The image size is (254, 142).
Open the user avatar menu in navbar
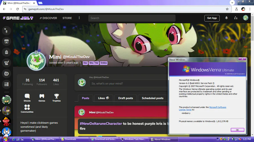[246, 18]
